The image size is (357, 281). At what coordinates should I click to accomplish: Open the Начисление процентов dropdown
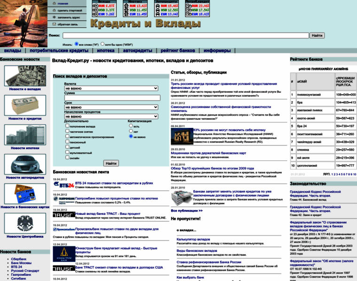[x=111, y=117]
